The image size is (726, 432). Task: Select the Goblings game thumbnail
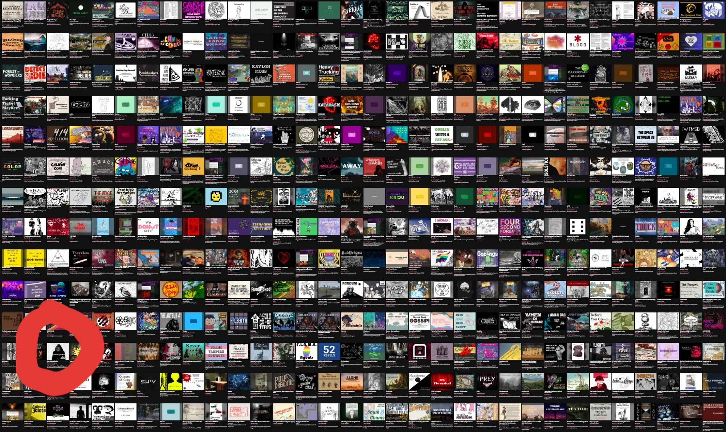click(x=487, y=258)
